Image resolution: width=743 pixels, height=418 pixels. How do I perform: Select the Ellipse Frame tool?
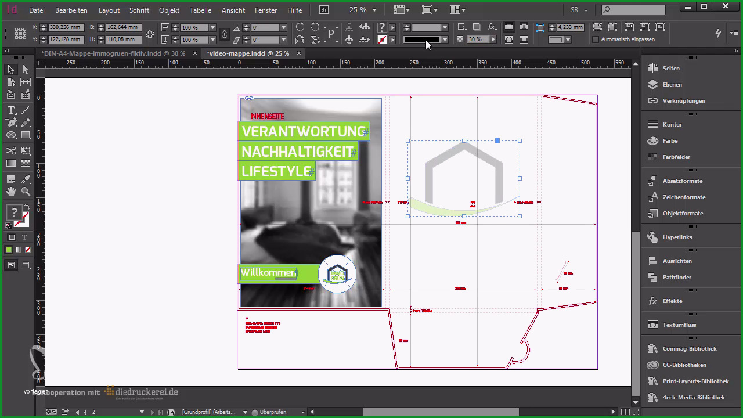pyautogui.click(x=11, y=135)
